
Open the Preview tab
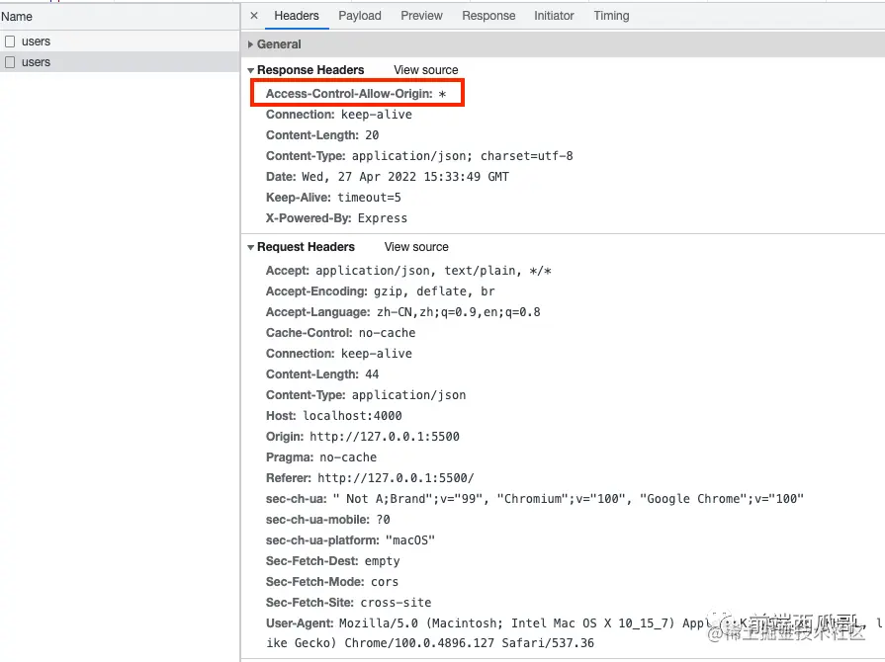tap(421, 16)
